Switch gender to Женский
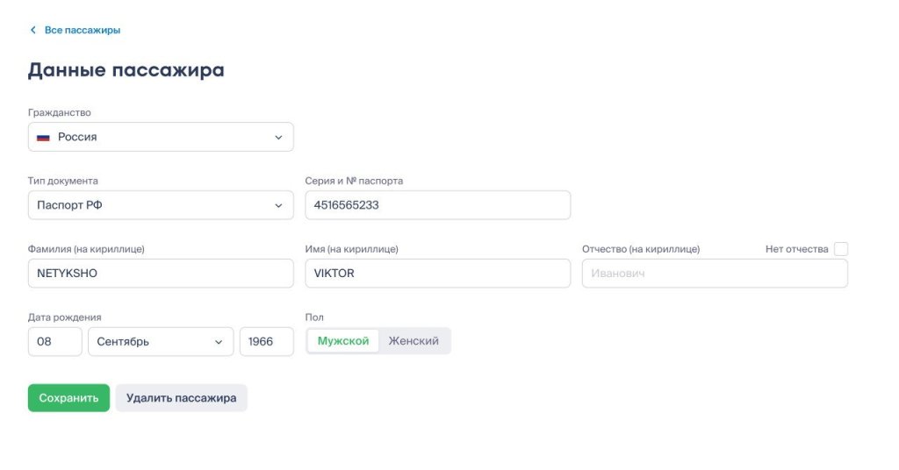The image size is (899, 470). pos(414,341)
